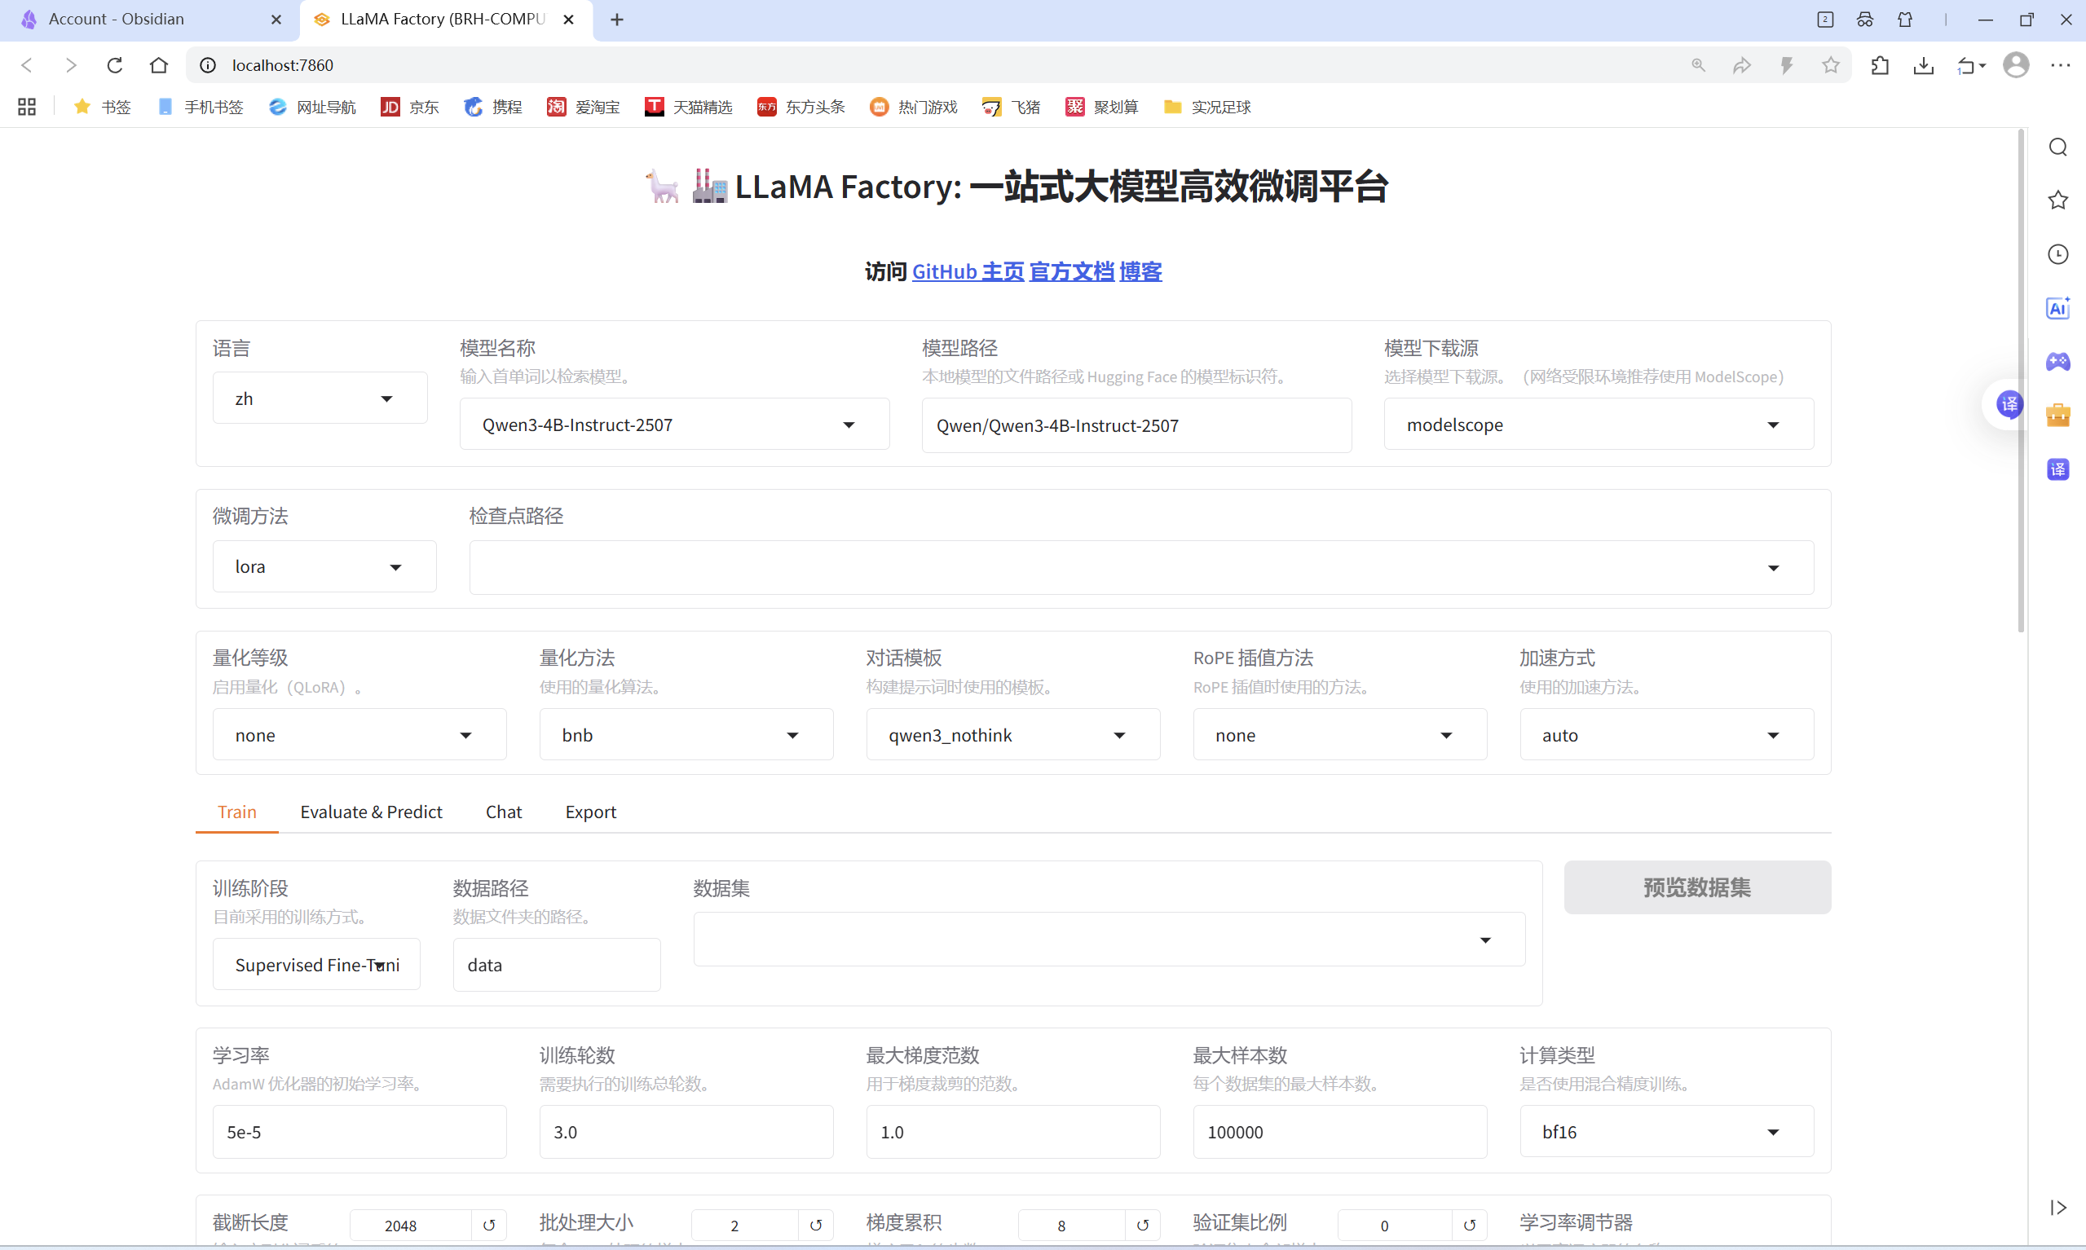Click the browser back arrow

(26, 65)
